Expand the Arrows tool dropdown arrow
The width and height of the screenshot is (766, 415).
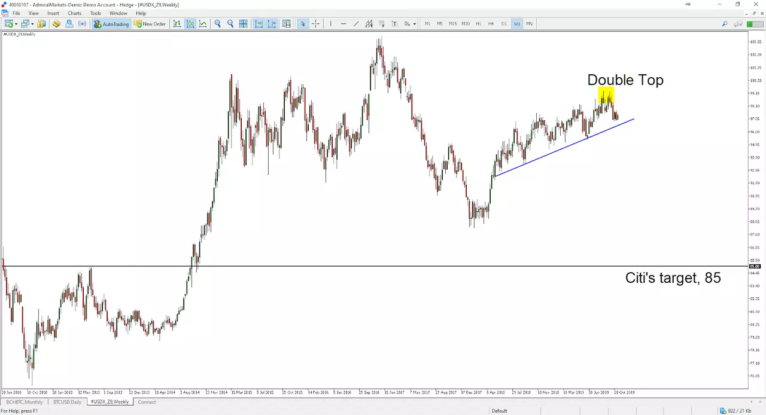(x=414, y=24)
